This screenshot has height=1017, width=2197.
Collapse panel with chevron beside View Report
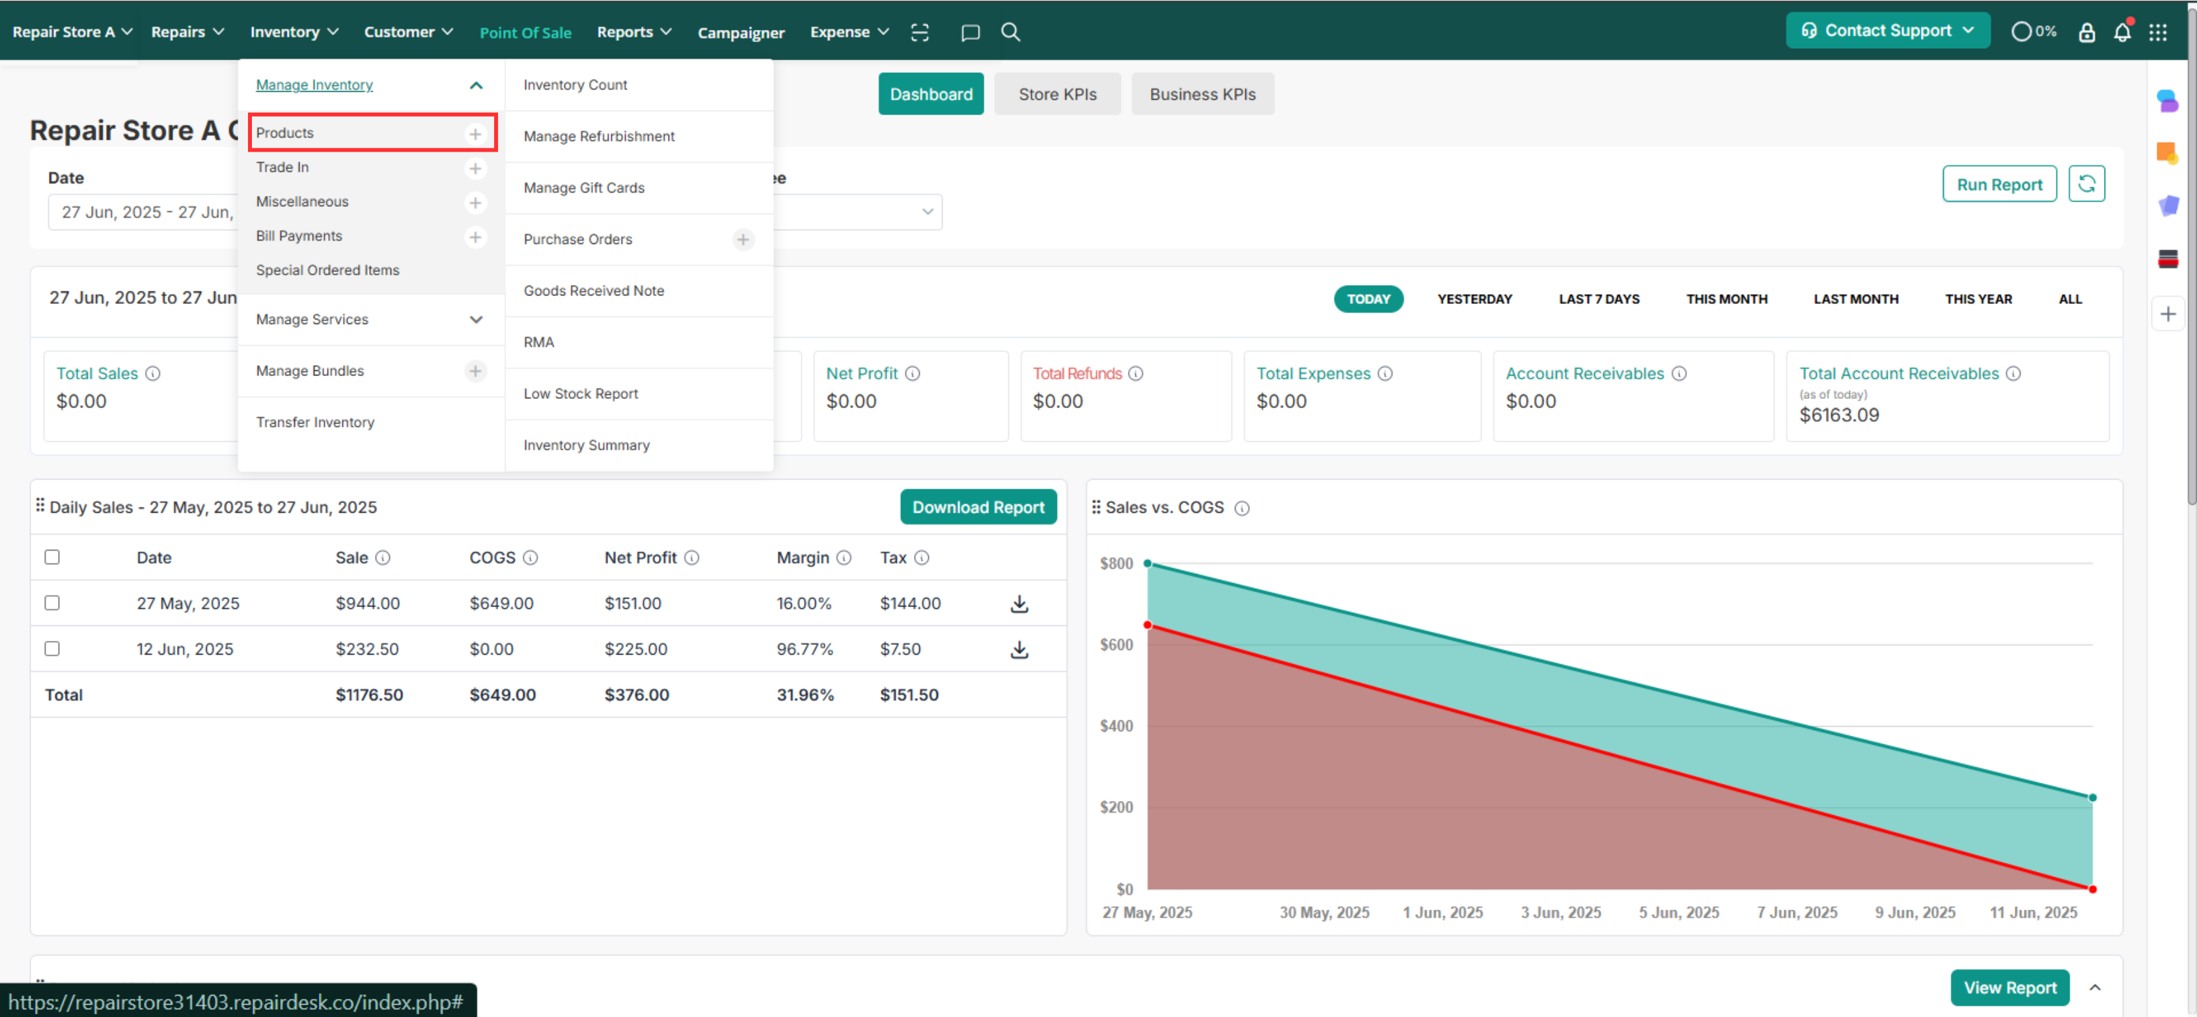[2095, 987]
